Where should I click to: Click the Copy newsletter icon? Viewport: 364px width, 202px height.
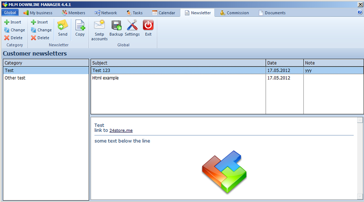(x=80, y=26)
